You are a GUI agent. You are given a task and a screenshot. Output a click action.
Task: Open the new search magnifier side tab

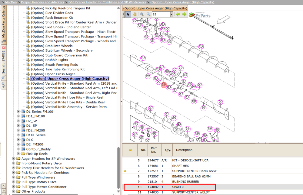point(3,85)
